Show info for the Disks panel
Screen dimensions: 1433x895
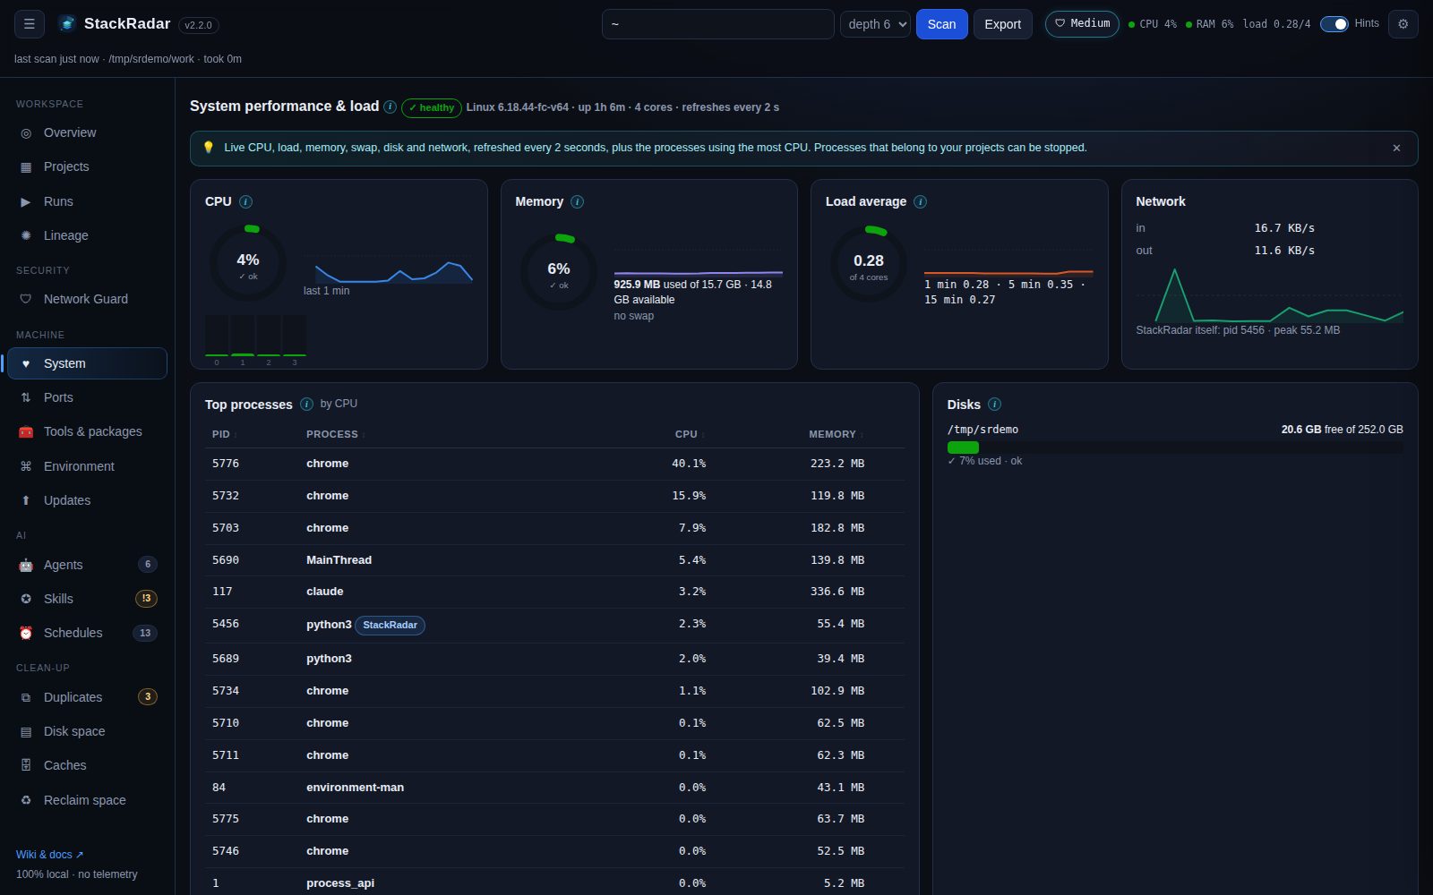point(994,404)
